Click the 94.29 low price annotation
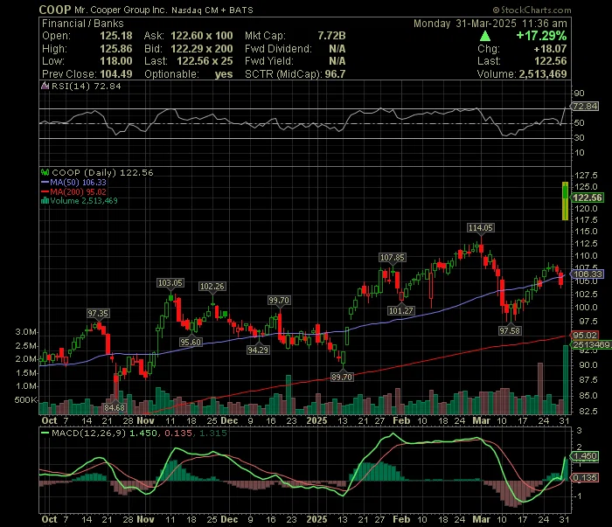Screen dimensions: 612x527 coord(258,350)
